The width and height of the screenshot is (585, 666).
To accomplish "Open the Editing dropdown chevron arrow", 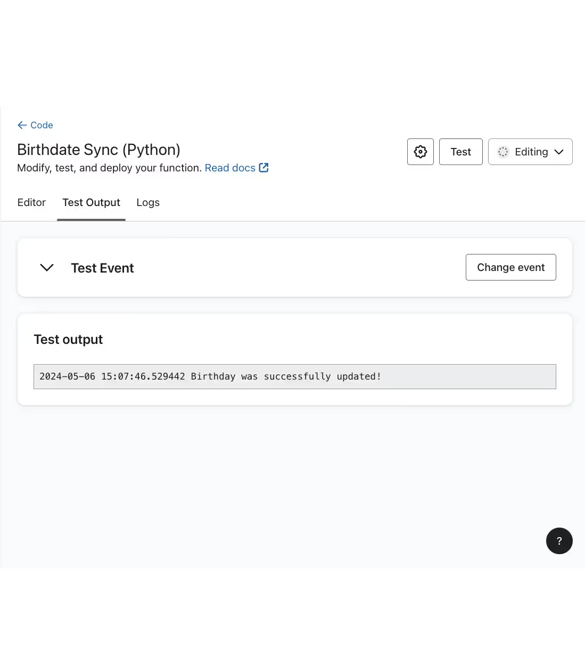I will tap(559, 152).
